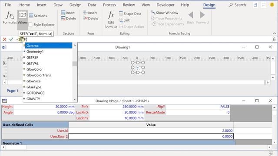Open Shape Data editing
Image resolution: width=278 pixels, height=156 pixels.
point(130,13)
